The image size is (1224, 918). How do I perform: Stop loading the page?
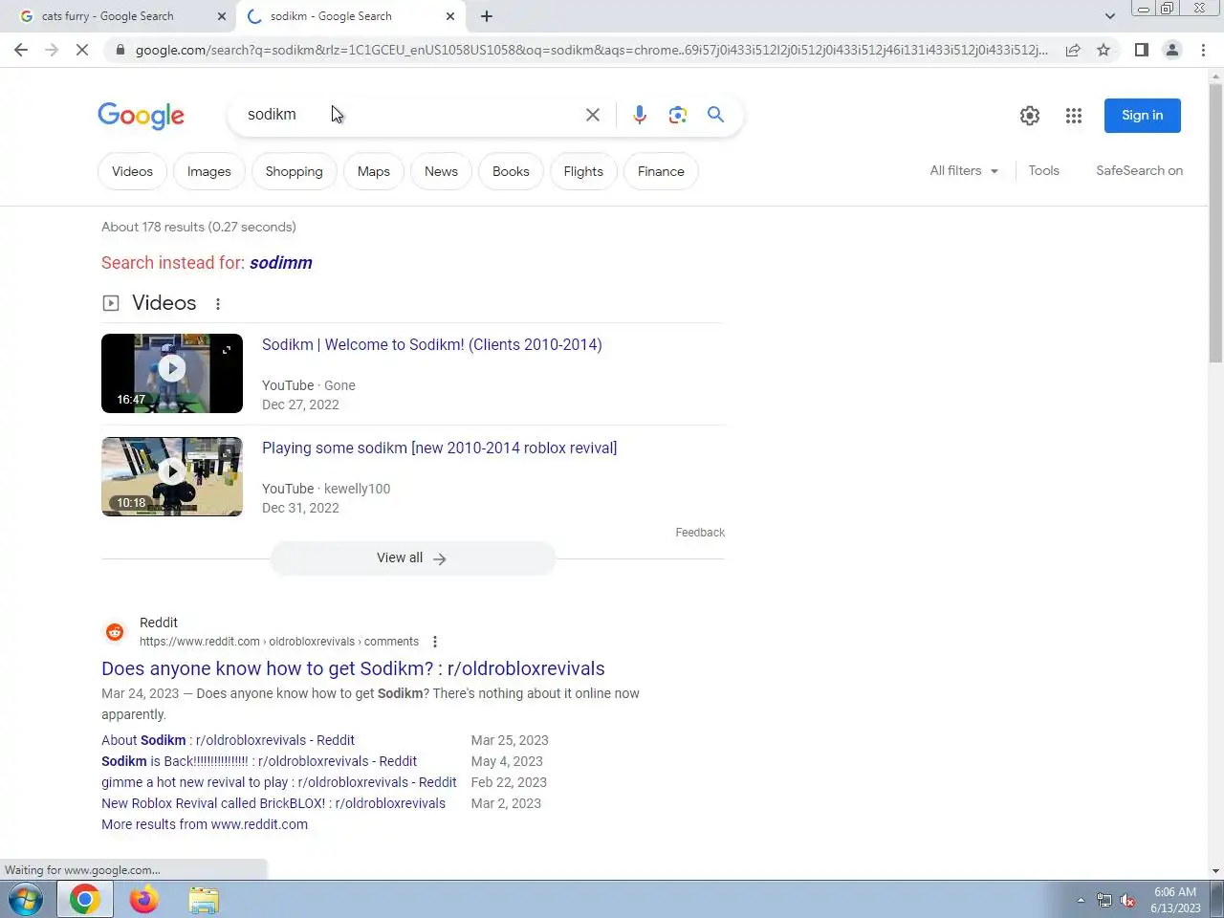coord(82,50)
